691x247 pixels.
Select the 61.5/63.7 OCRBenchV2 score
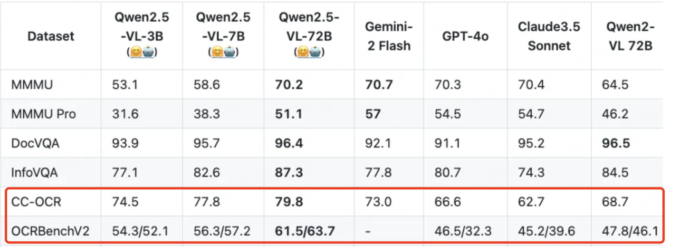click(305, 231)
